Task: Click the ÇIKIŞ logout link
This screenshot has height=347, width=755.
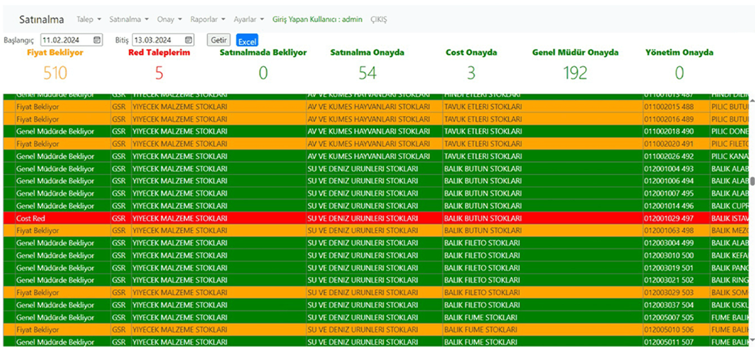Action: [x=378, y=19]
